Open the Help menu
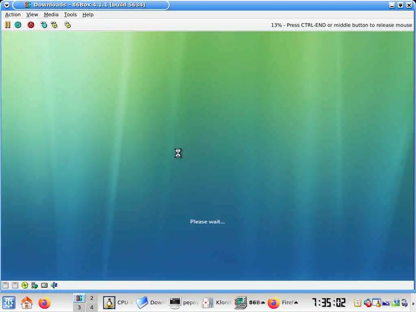The width and height of the screenshot is (416, 312). tap(88, 15)
